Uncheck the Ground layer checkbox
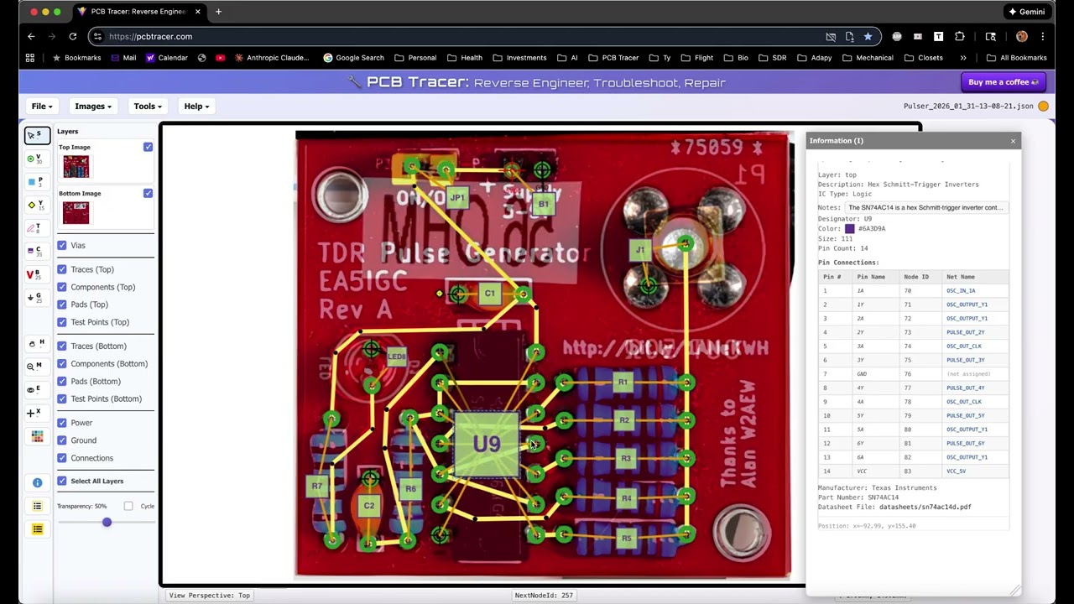 pyautogui.click(x=62, y=440)
